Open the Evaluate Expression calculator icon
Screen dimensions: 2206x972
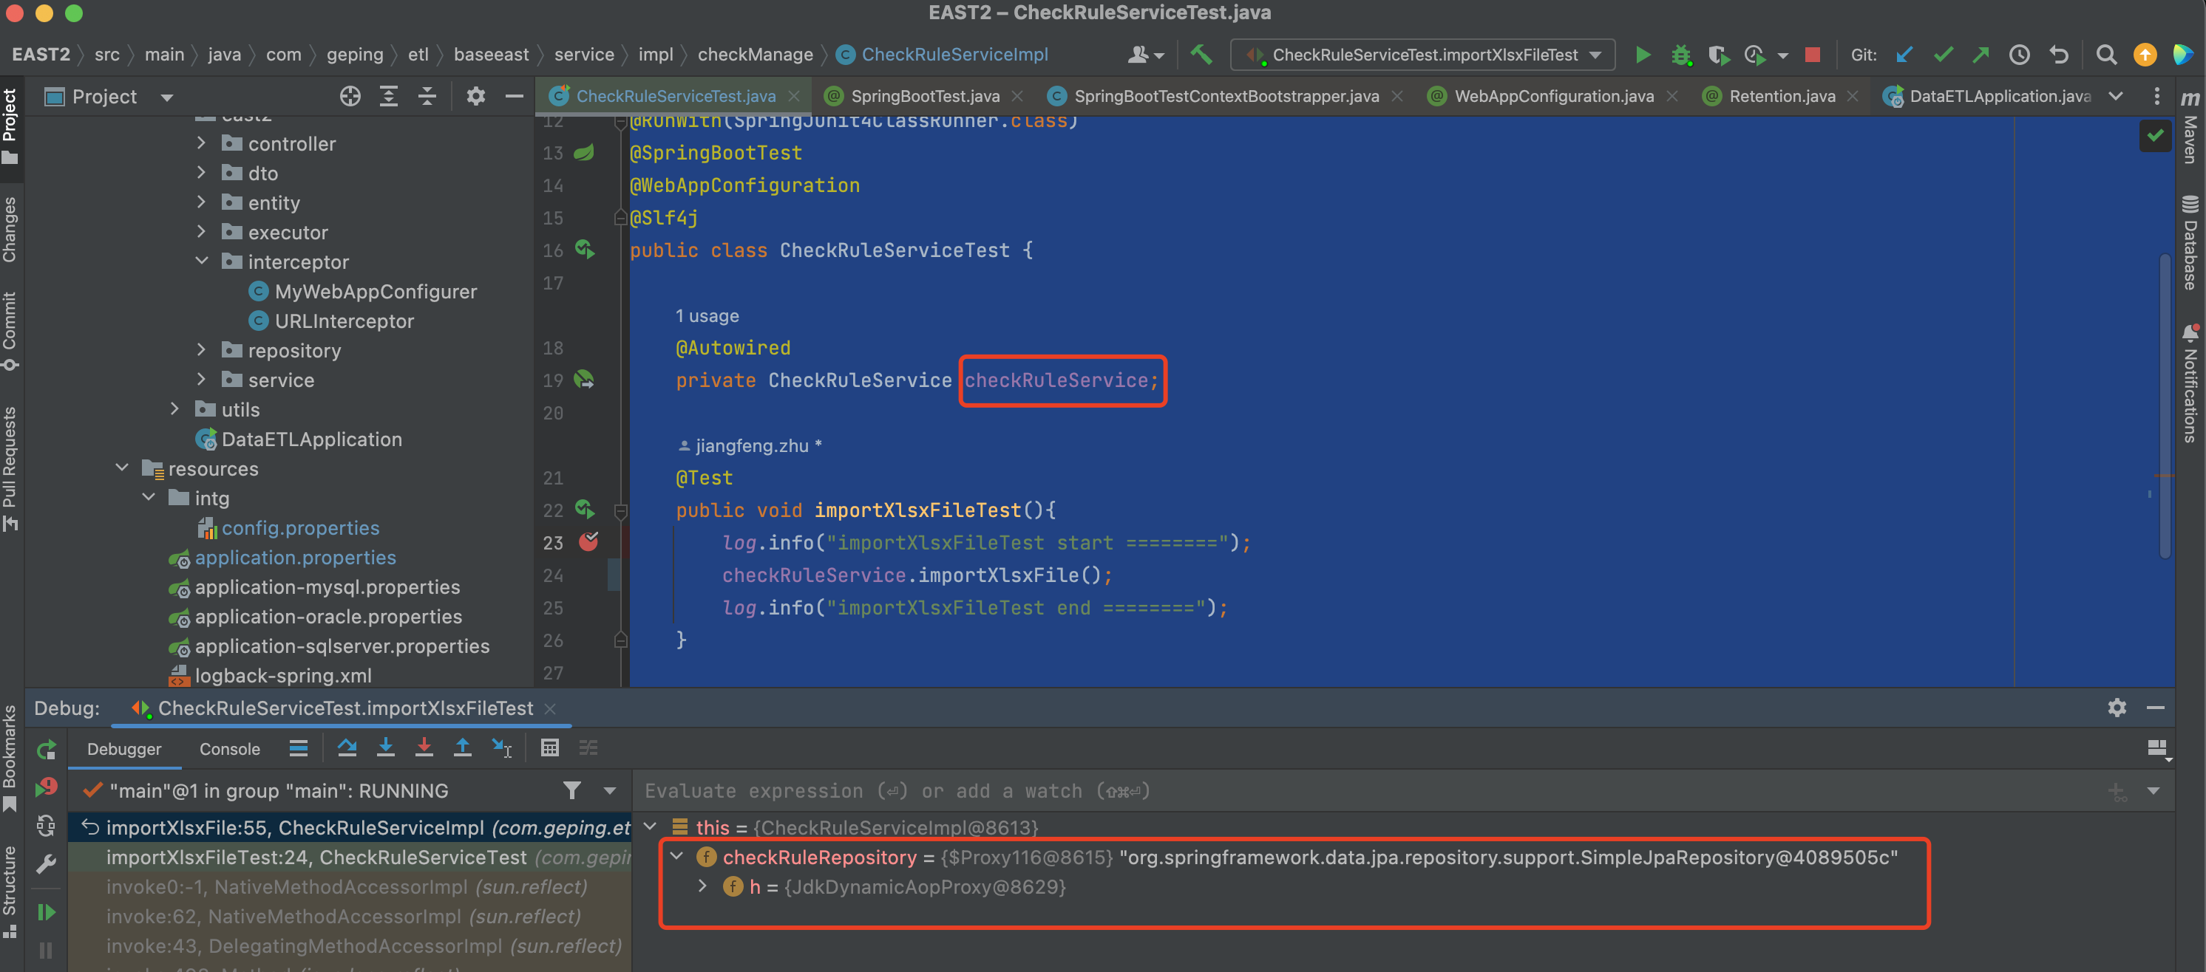pos(550,747)
